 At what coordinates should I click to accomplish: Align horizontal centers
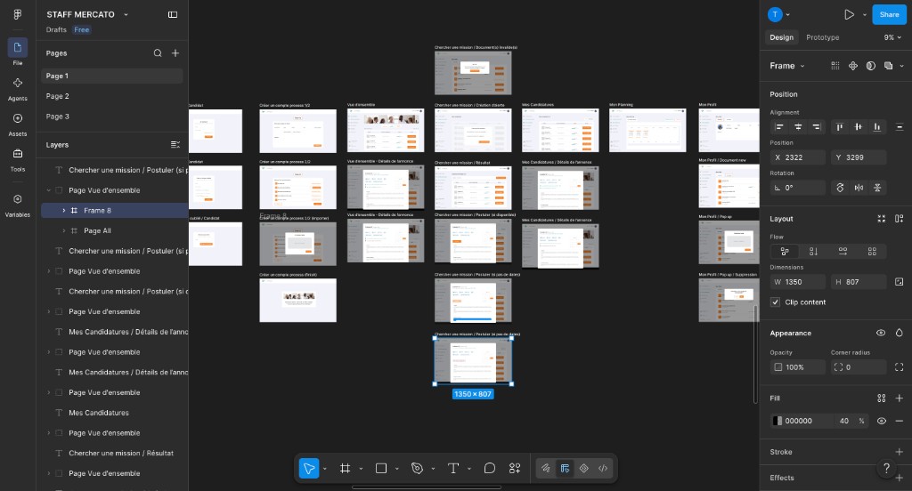click(x=798, y=126)
